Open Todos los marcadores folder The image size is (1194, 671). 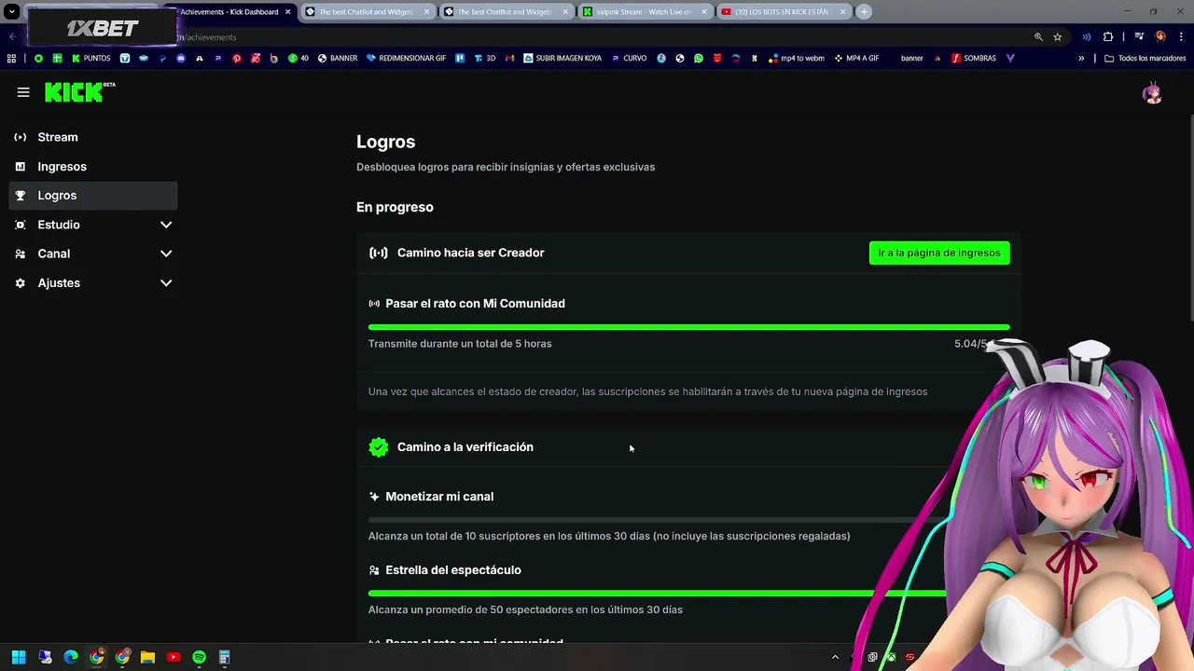pos(1145,58)
